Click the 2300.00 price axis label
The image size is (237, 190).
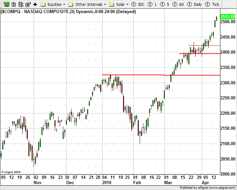228,83
